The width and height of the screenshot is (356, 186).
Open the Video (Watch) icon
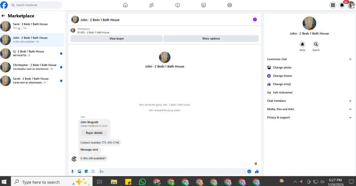coord(178,5)
